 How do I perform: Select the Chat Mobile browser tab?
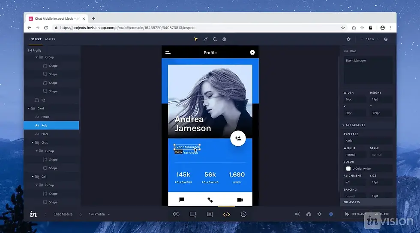(x=57, y=19)
